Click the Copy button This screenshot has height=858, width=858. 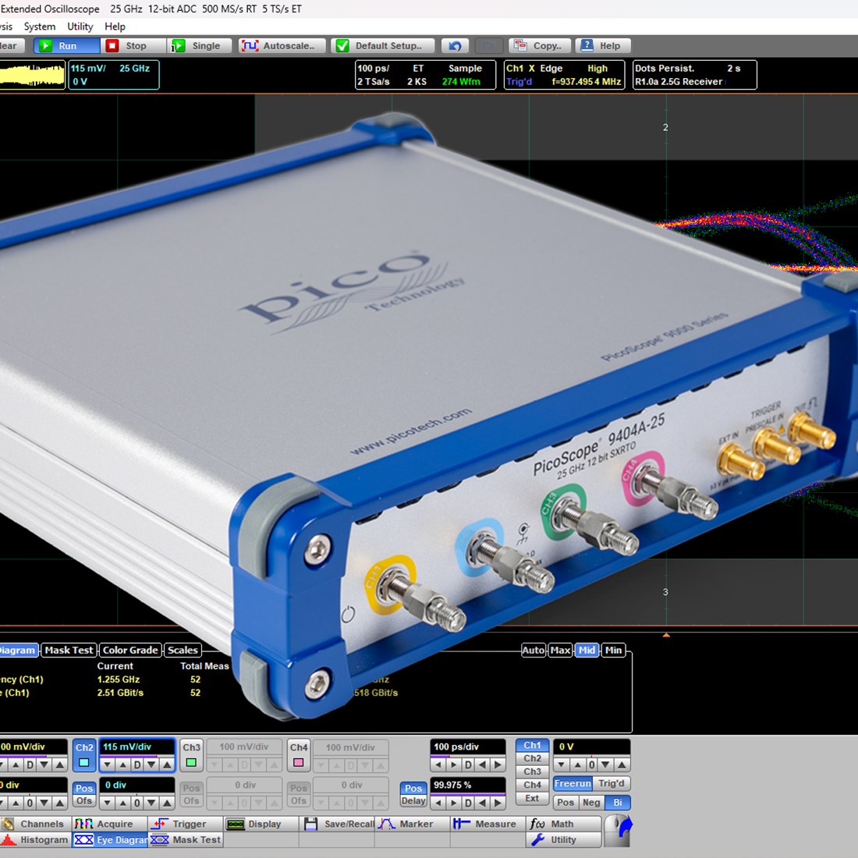coord(540,46)
